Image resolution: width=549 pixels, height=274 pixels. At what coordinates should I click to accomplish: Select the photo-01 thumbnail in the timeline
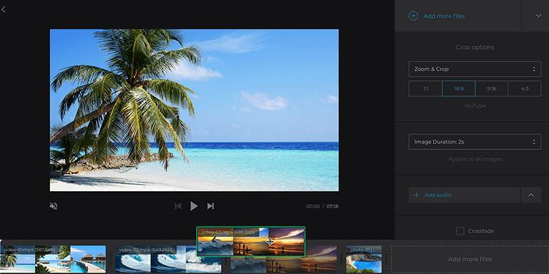point(364,259)
